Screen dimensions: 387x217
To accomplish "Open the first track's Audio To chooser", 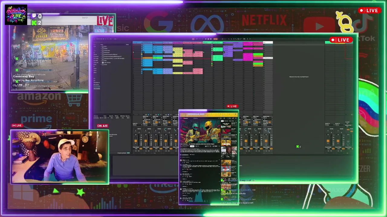I will (x=137, y=125).
